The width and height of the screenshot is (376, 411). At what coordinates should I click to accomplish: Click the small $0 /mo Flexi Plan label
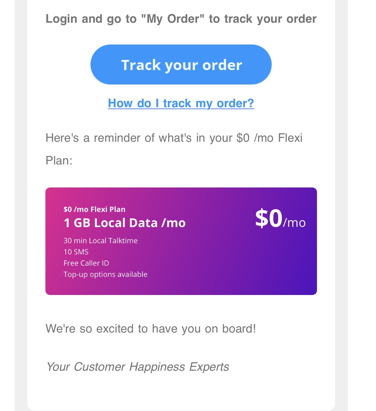tap(94, 209)
